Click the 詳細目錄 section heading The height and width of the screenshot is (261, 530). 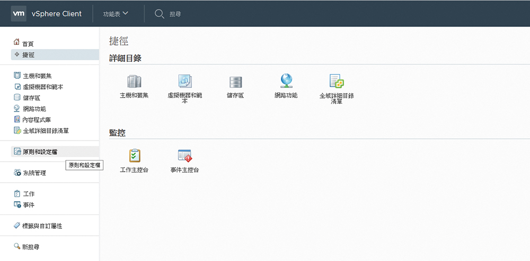[x=126, y=58]
